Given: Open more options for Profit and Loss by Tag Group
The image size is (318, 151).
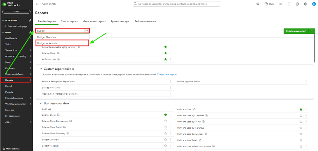Looking at the screenshot, I should coord(306,128).
